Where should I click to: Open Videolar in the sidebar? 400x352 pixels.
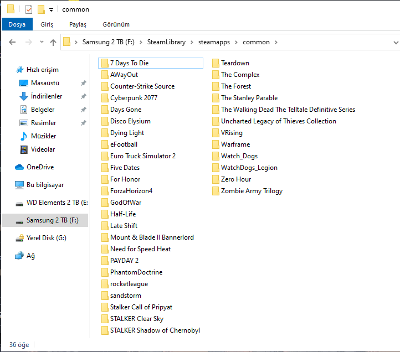click(x=43, y=149)
